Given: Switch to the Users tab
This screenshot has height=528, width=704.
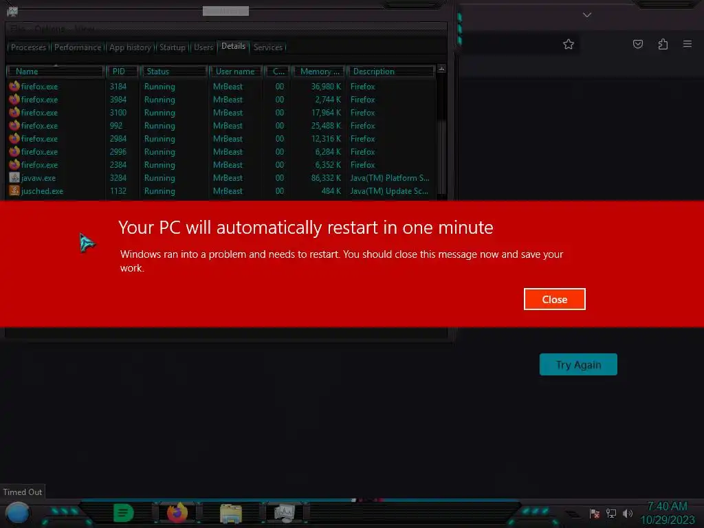Looking at the screenshot, I should [x=203, y=47].
